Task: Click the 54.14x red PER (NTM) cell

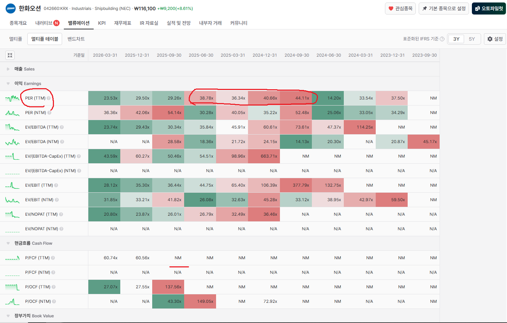Action: tap(168, 113)
